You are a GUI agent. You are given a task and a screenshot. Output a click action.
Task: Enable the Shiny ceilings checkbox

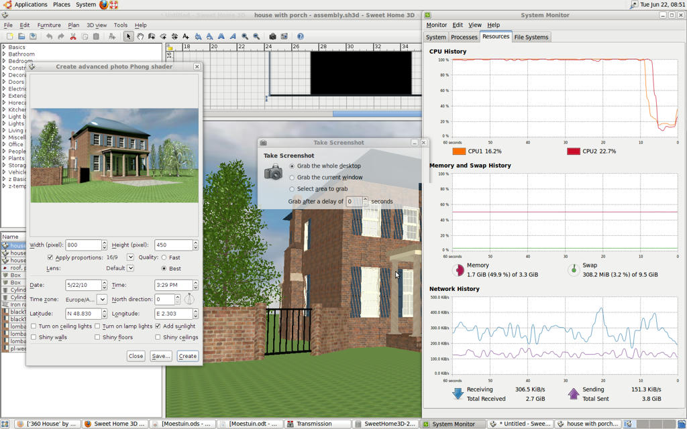(158, 337)
